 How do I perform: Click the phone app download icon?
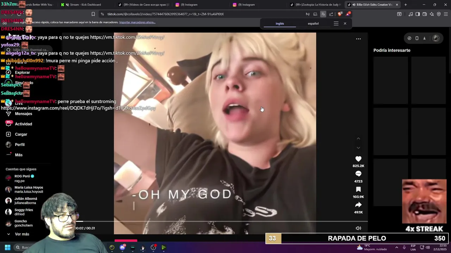(417, 38)
